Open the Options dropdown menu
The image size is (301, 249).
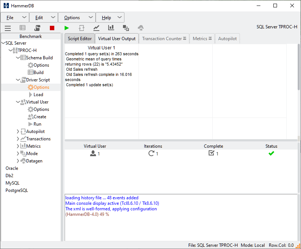(77, 18)
